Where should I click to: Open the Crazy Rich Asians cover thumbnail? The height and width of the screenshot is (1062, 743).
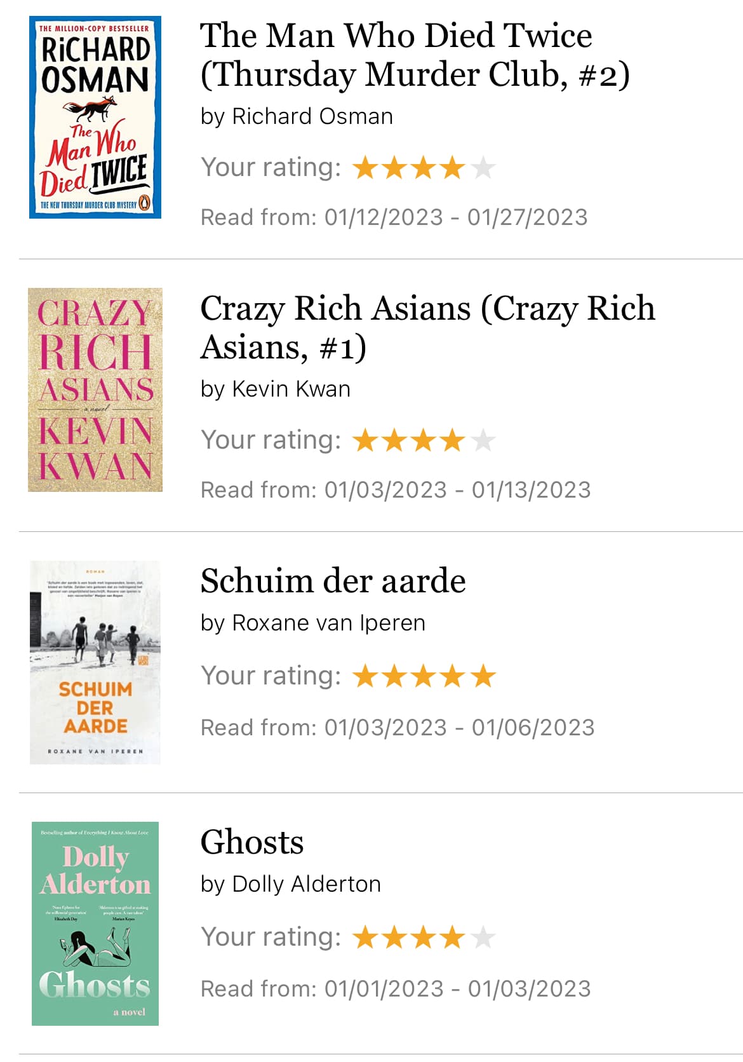(95, 390)
